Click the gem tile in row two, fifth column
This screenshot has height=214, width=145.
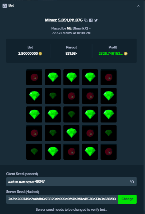(x=109, y=96)
